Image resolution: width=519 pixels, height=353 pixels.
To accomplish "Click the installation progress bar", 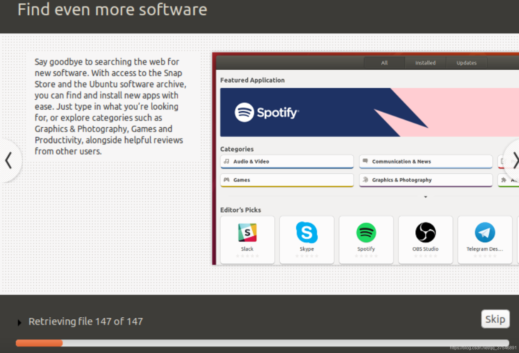I will pos(262,343).
